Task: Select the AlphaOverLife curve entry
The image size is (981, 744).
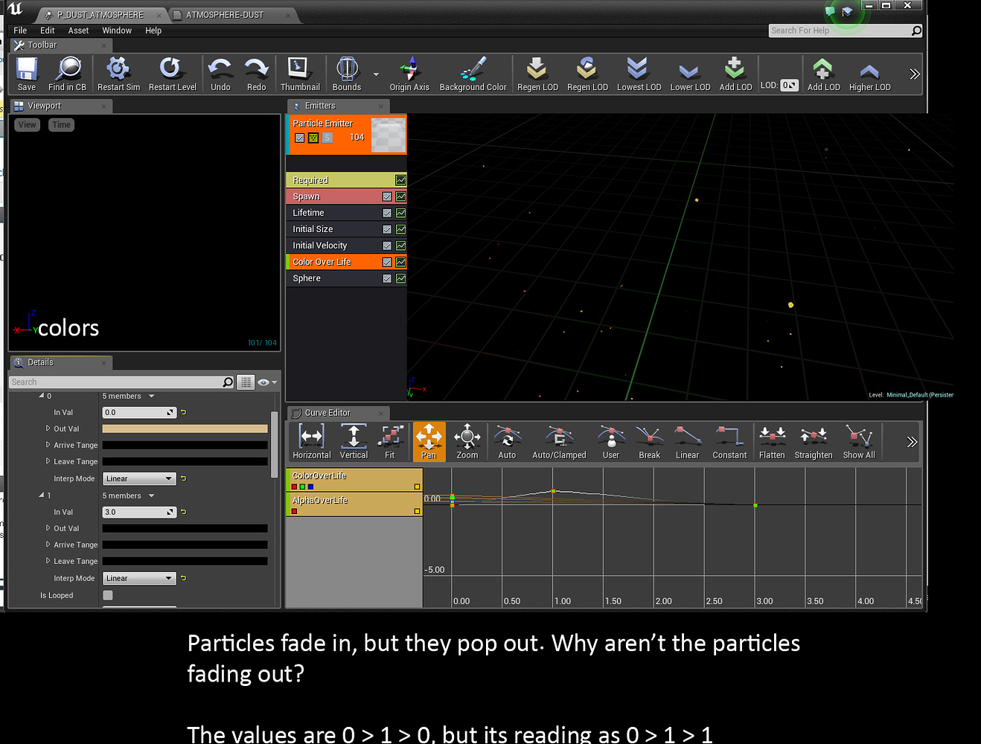Action: point(355,504)
